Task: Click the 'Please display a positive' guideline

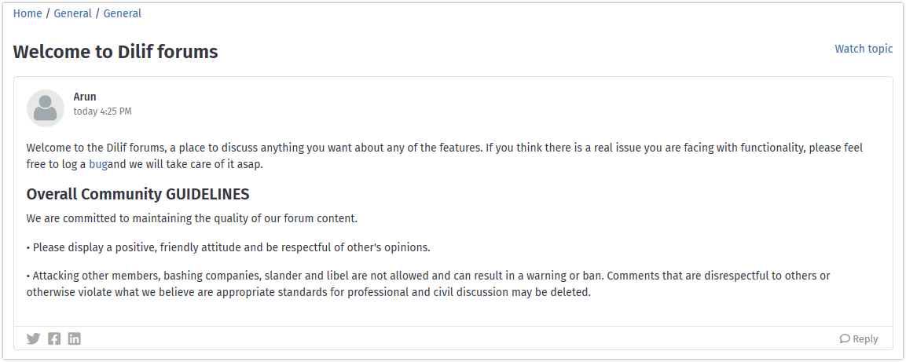Action: 228,247
